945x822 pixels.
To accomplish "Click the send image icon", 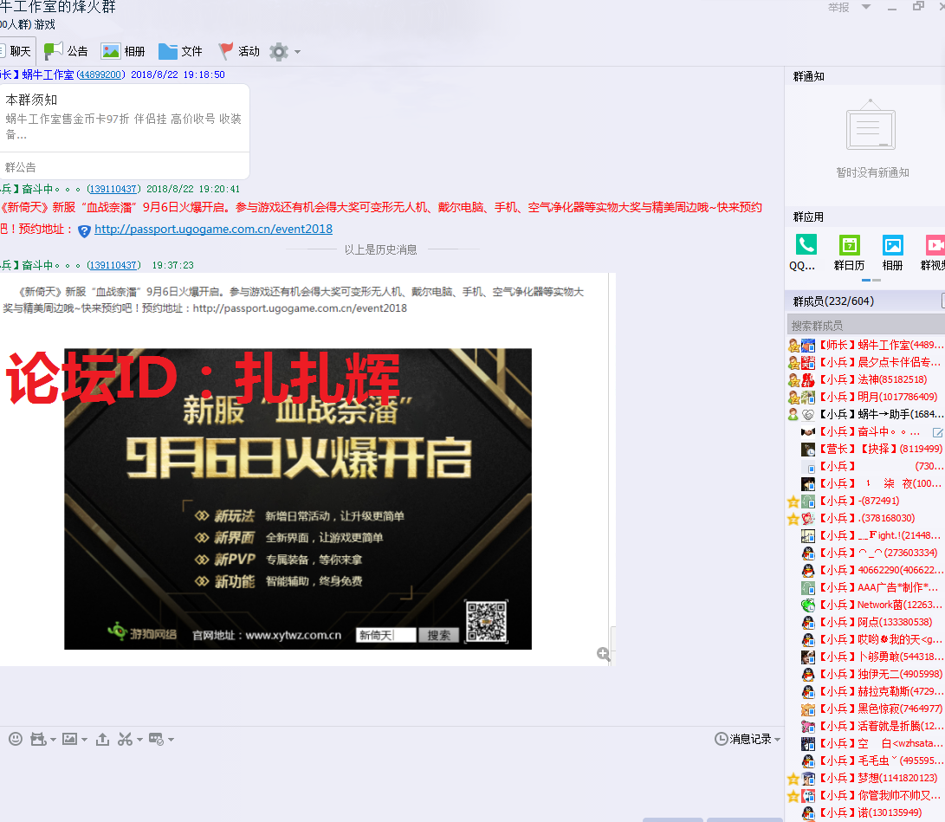I will click(70, 739).
